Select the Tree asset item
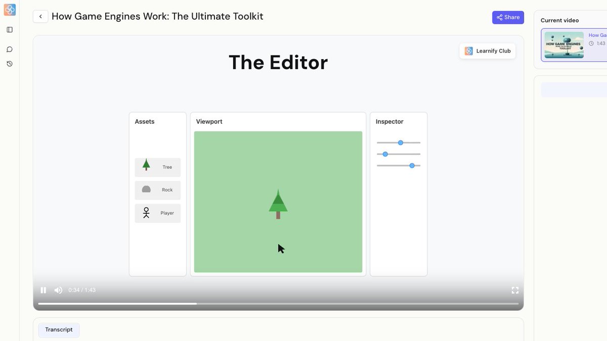This screenshot has height=341, width=607. [157, 167]
